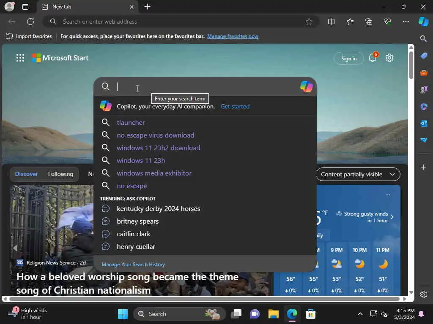
Task: Open split screen view
Action: (331, 22)
